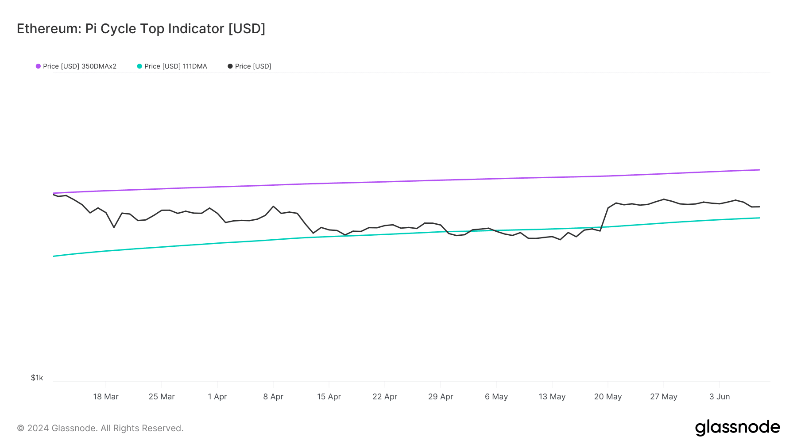Viewport: 797px width, 448px height.
Task: Pick the 8 Apr axis label
Action: (273, 397)
